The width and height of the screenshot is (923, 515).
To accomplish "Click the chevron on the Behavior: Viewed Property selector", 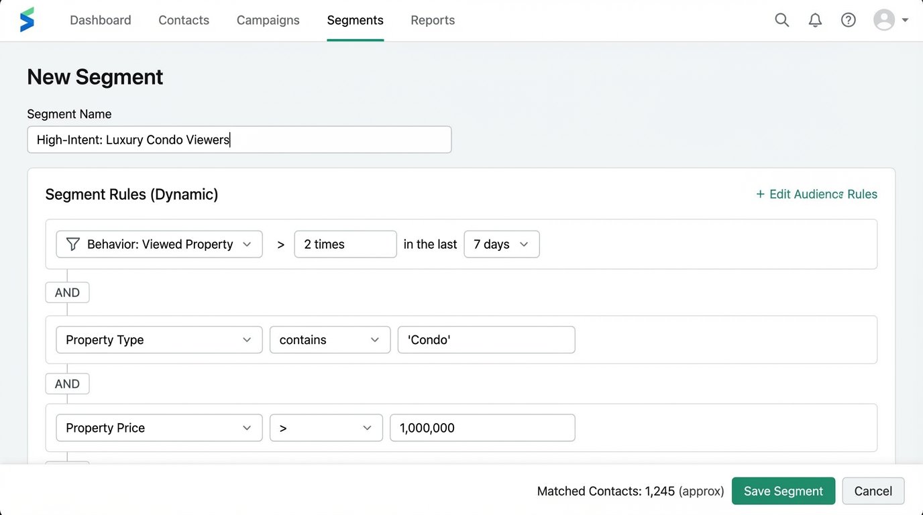I will pyautogui.click(x=248, y=244).
